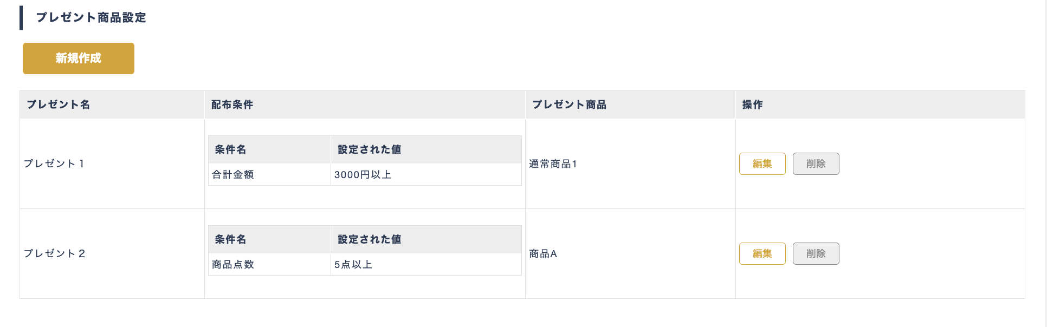
Task: Click the 操作 column header
Action: [752, 104]
